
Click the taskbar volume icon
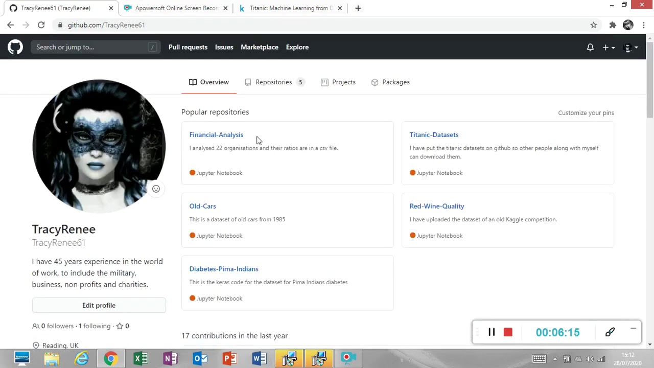[x=590, y=359]
